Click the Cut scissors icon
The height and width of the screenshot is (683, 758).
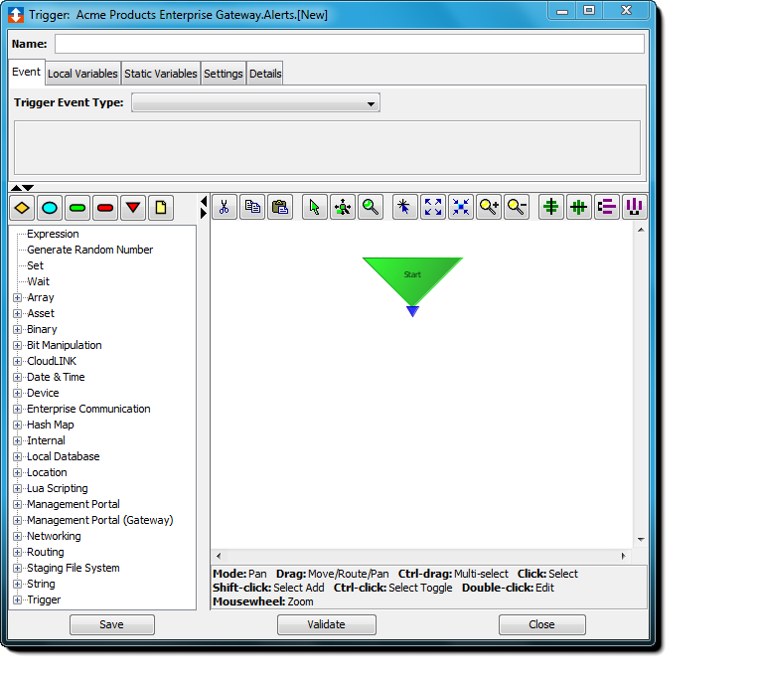(225, 207)
